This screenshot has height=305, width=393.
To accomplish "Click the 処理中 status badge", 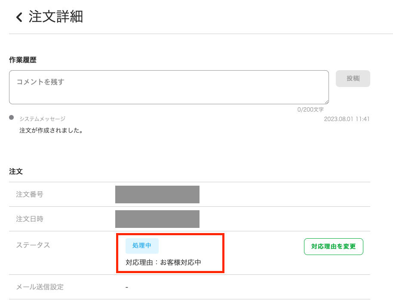I will click(x=142, y=246).
